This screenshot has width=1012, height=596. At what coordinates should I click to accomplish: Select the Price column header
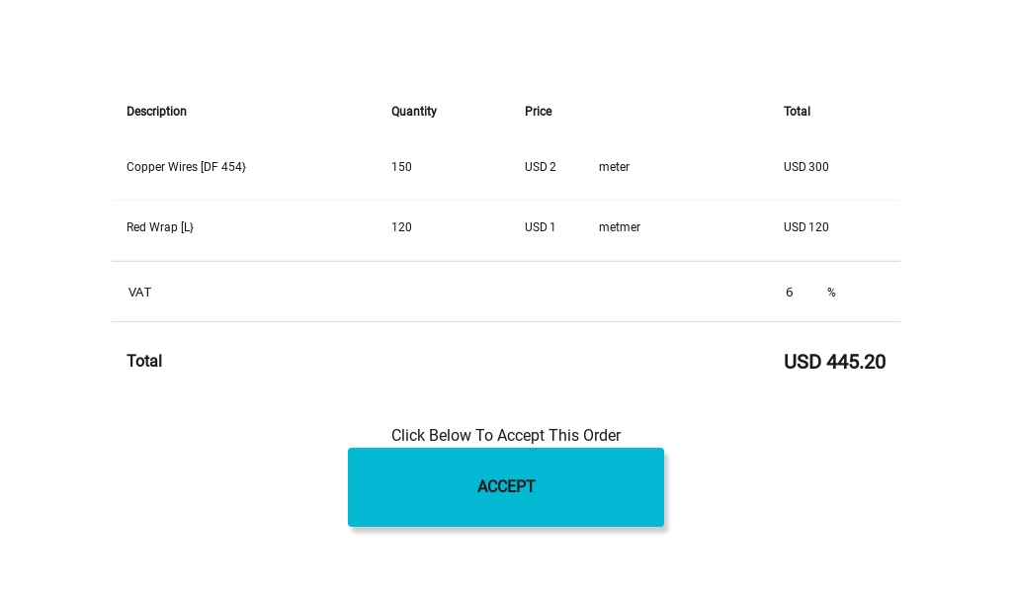539,112
